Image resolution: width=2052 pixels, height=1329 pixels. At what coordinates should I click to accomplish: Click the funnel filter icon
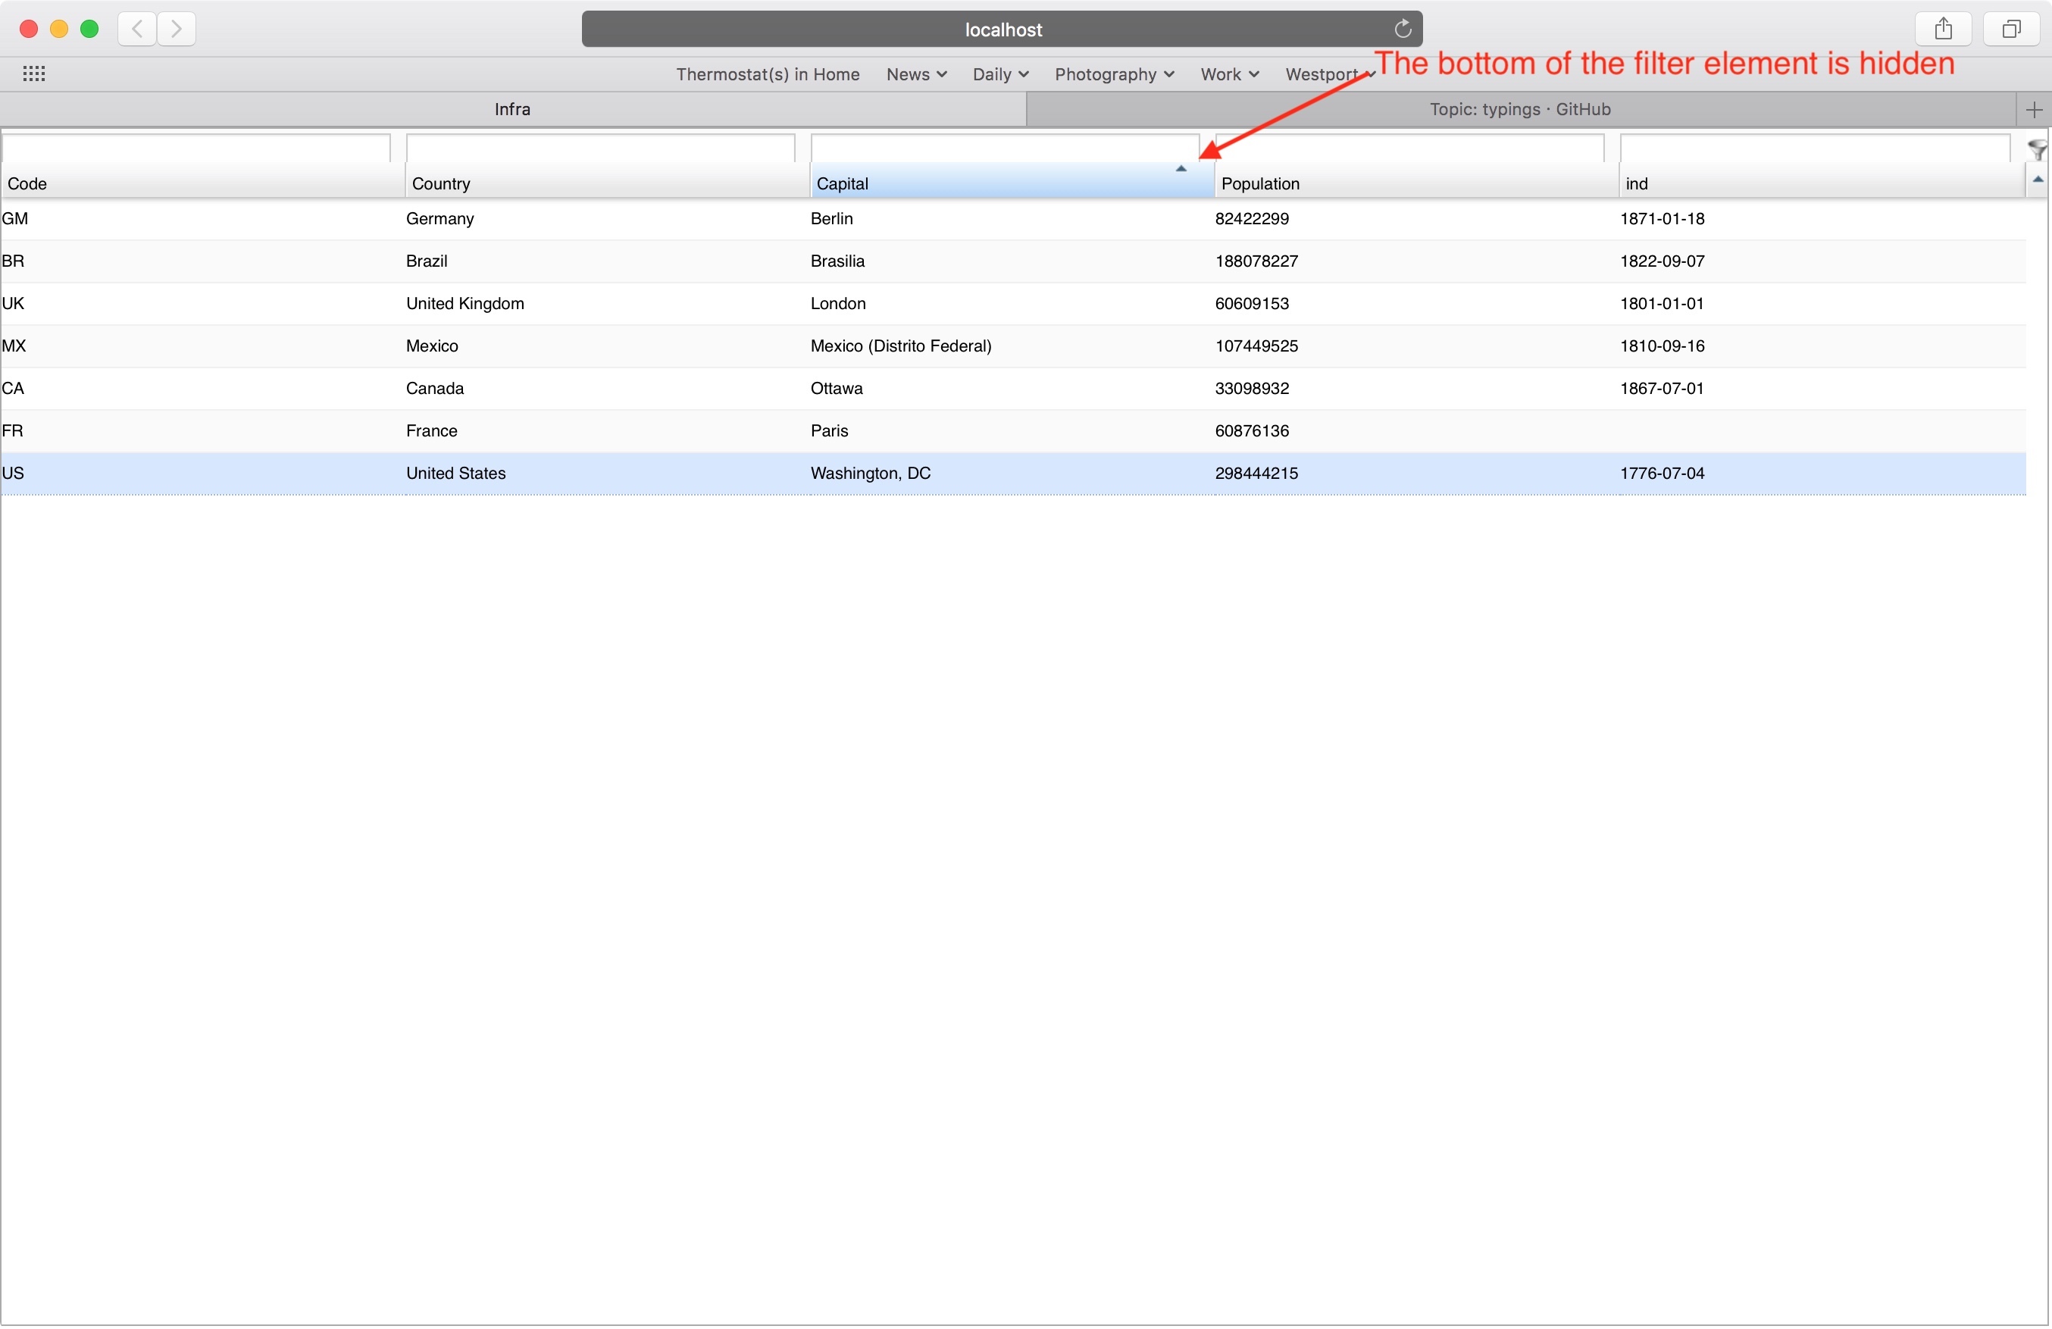click(2038, 150)
